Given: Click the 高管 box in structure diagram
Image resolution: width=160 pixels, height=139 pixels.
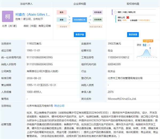Looking at the screenshot, I should [x=62, y=20].
